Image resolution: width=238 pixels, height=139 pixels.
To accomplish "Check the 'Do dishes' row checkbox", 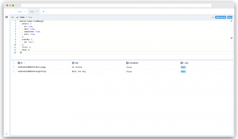I will pos(14,67).
